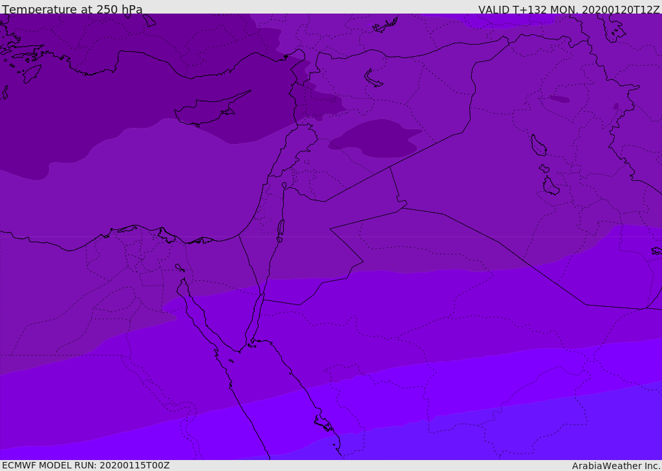Click the 'Temperature at 250 hPa' title text
The width and height of the screenshot is (662, 471).
pos(72,9)
